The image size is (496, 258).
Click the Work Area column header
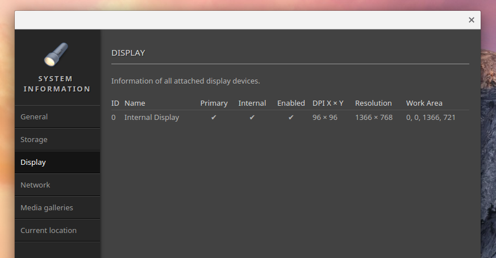(424, 103)
